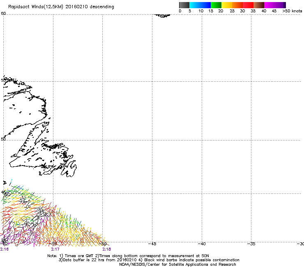The image size is (304, 267).
Task: Click the '2:18' swath time label
Action: point(107,249)
